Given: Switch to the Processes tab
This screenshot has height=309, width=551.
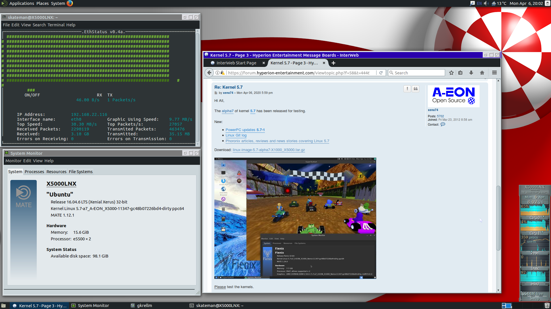Looking at the screenshot, I should (x=34, y=172).
